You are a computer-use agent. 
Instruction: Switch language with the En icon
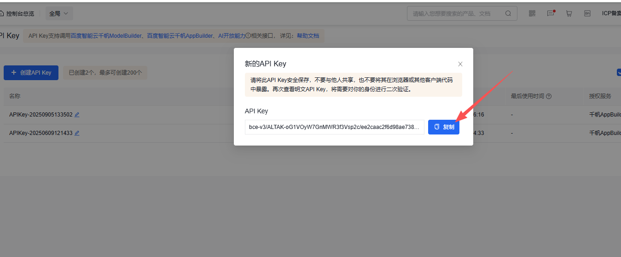coord(587,13)
